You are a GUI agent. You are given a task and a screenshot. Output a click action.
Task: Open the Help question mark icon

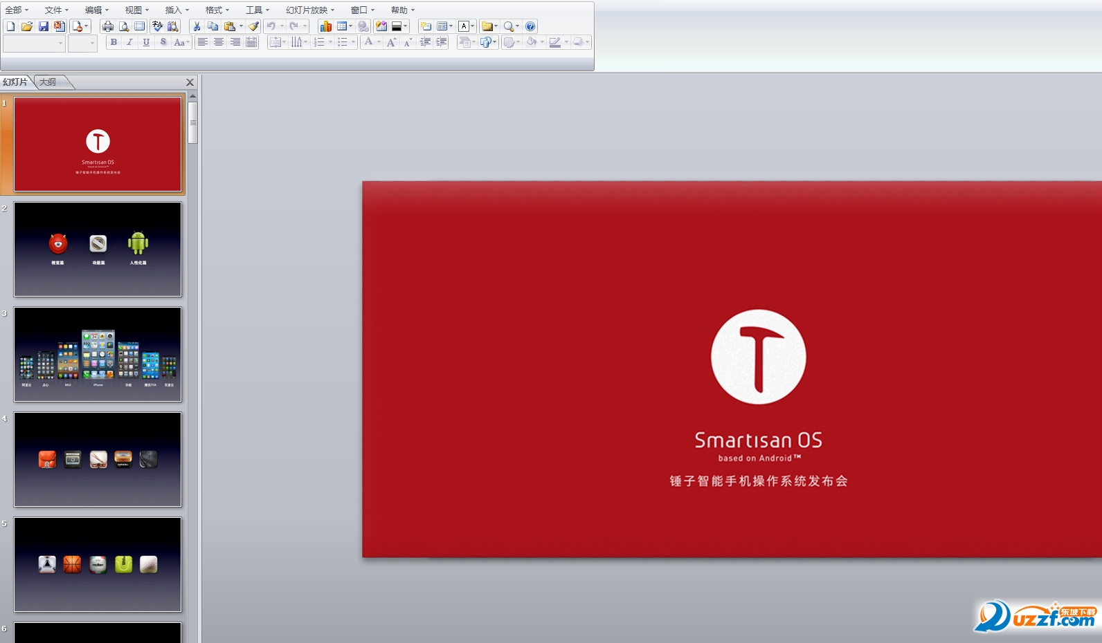(x=530, y=26)
